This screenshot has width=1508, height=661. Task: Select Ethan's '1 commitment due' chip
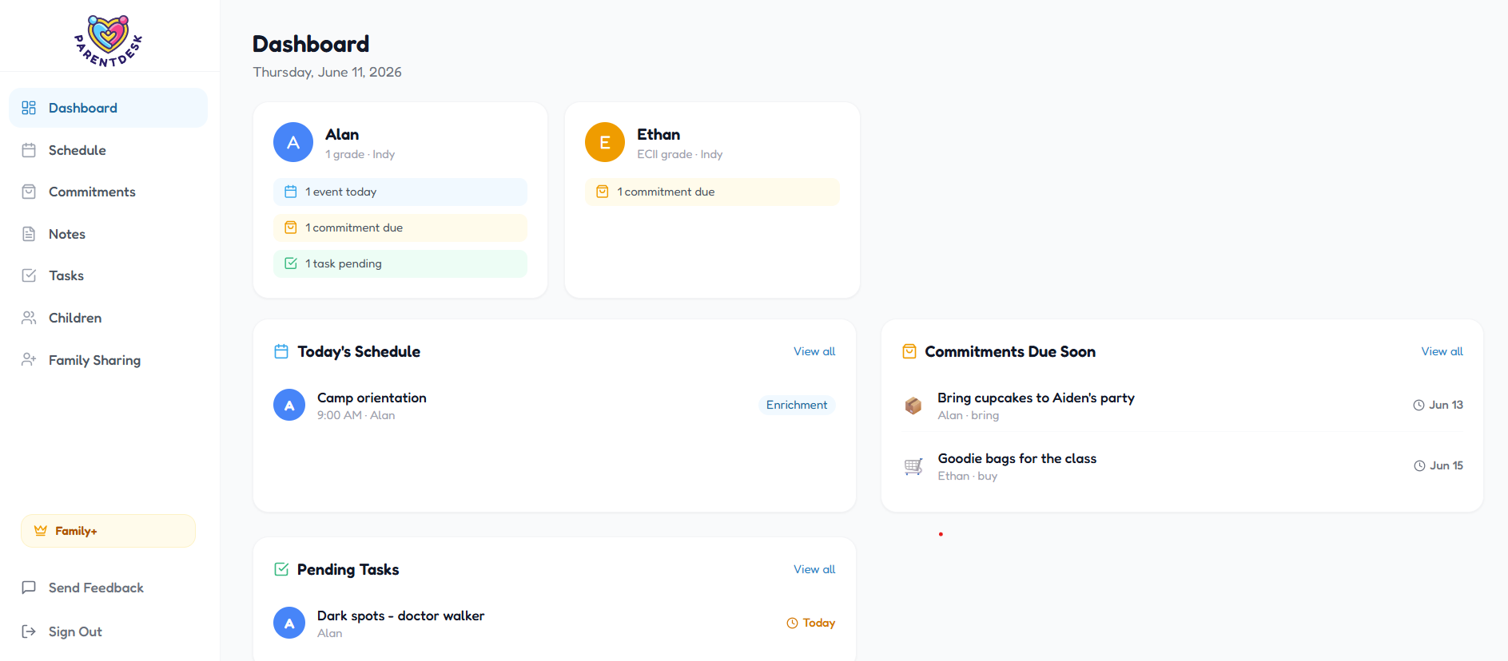(x=712, y=192)
